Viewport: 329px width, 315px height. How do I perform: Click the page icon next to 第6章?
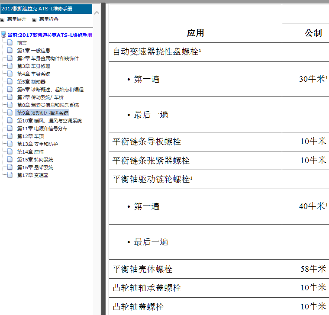(10, 89)
